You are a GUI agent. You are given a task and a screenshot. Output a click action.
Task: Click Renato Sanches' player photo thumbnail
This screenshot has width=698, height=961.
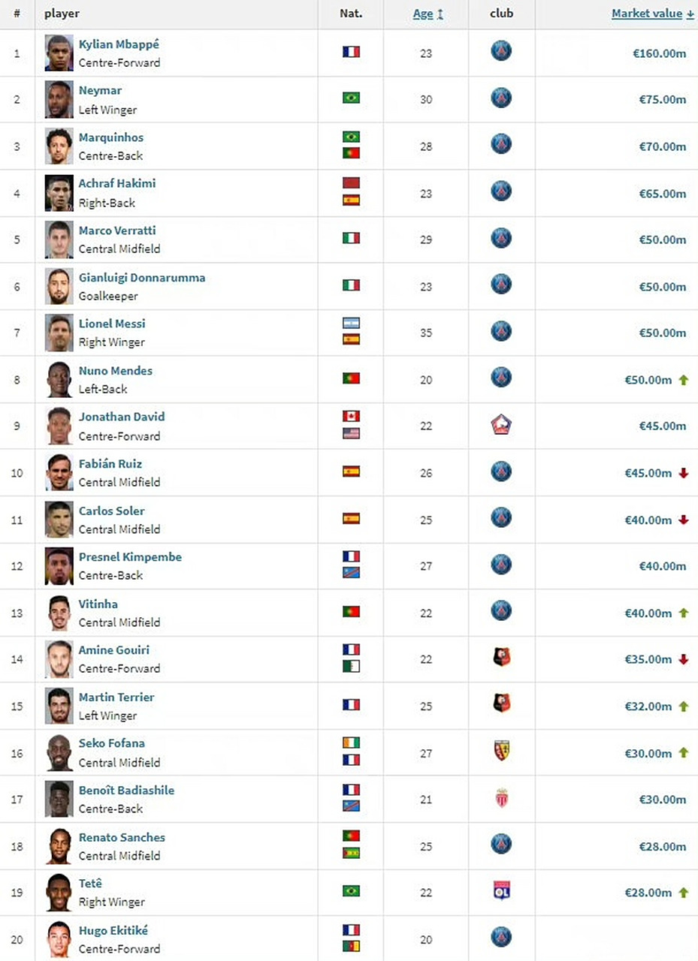(x=59, y=846)
